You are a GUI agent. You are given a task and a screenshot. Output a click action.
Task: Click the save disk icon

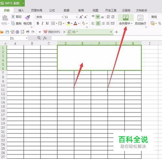(7, 32)
